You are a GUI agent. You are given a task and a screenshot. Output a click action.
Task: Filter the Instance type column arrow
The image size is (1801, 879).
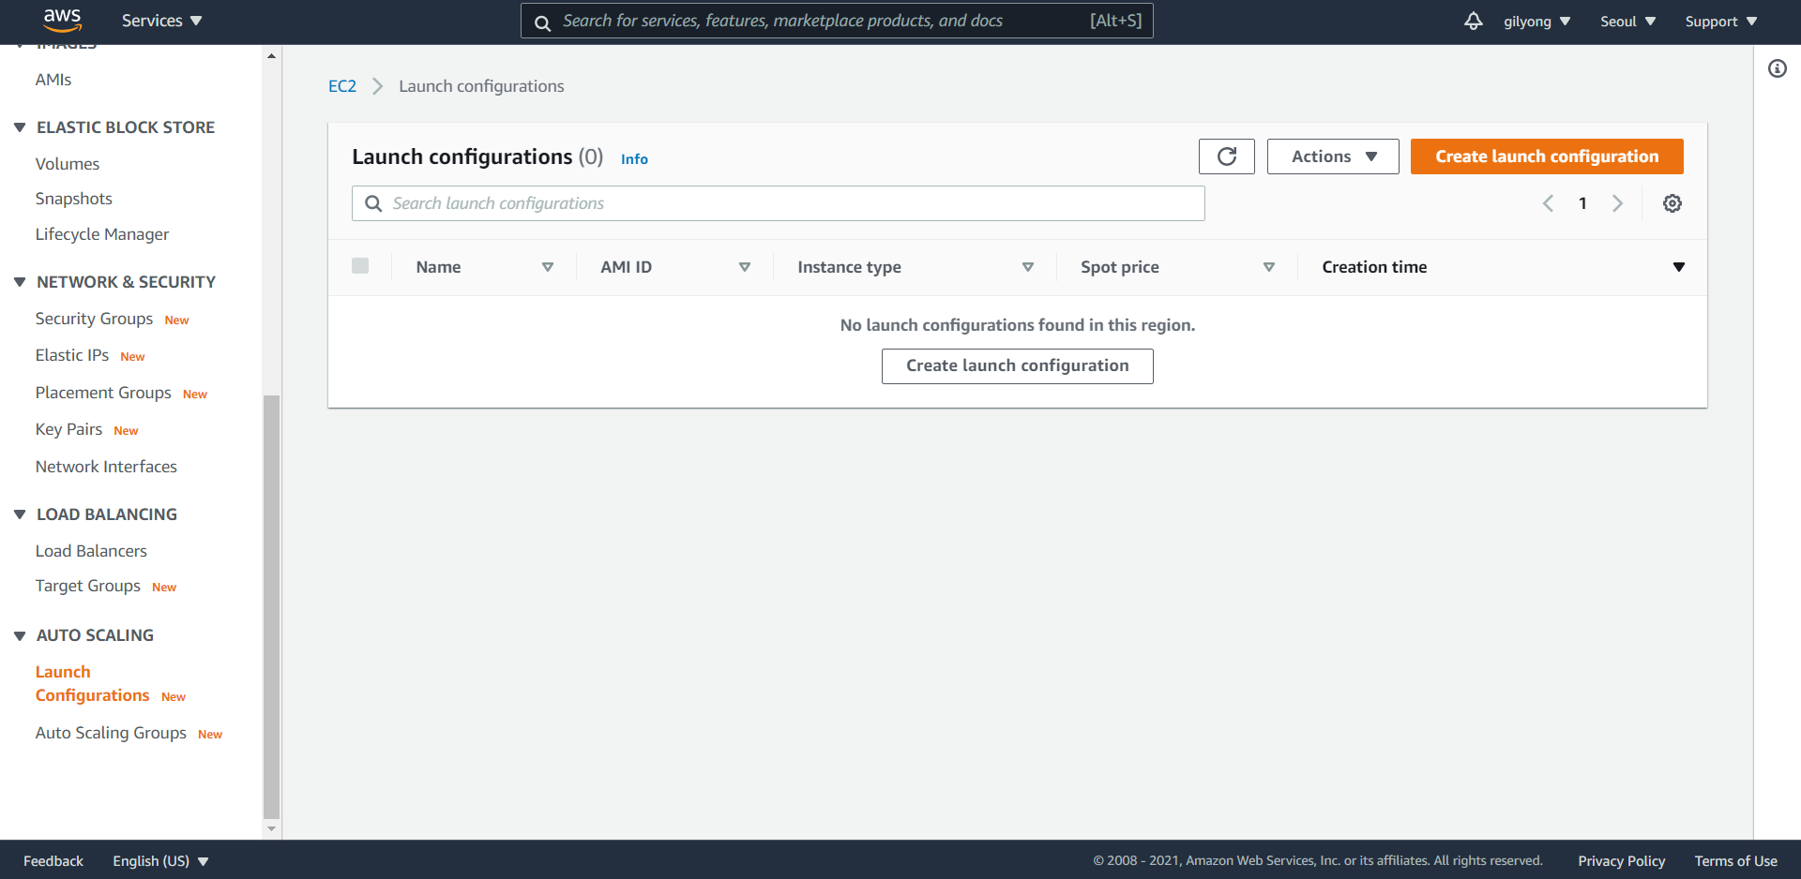1028,267
